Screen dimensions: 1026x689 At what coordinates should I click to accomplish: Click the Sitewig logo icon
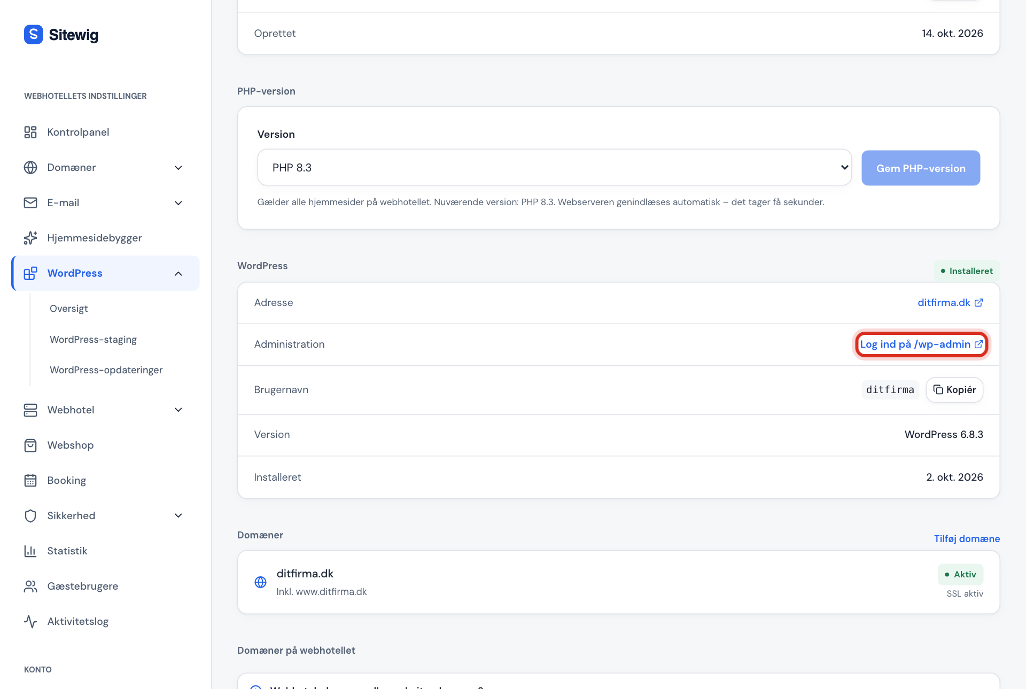pyautogui.click(x=33, y=35)
